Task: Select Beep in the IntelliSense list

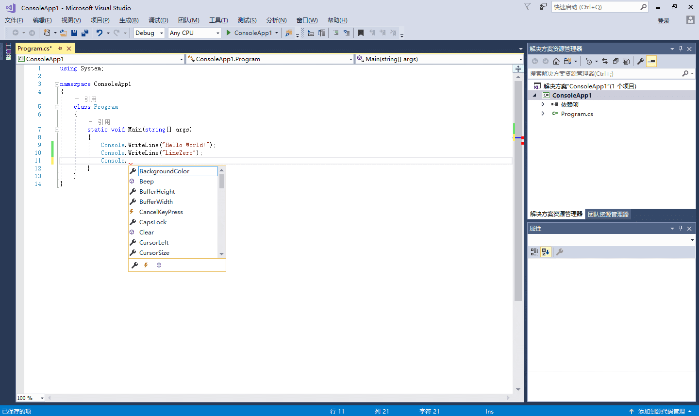Action: pos(147,182)
